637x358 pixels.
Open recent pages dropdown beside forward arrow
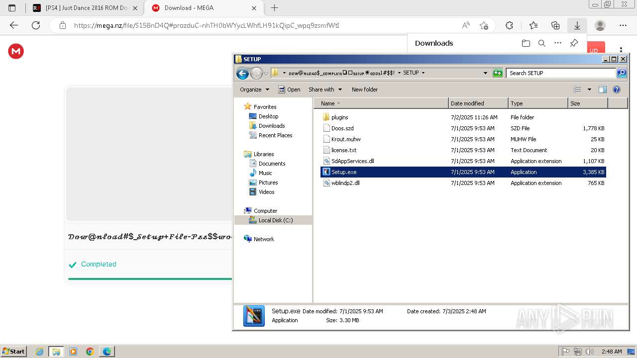266,74
